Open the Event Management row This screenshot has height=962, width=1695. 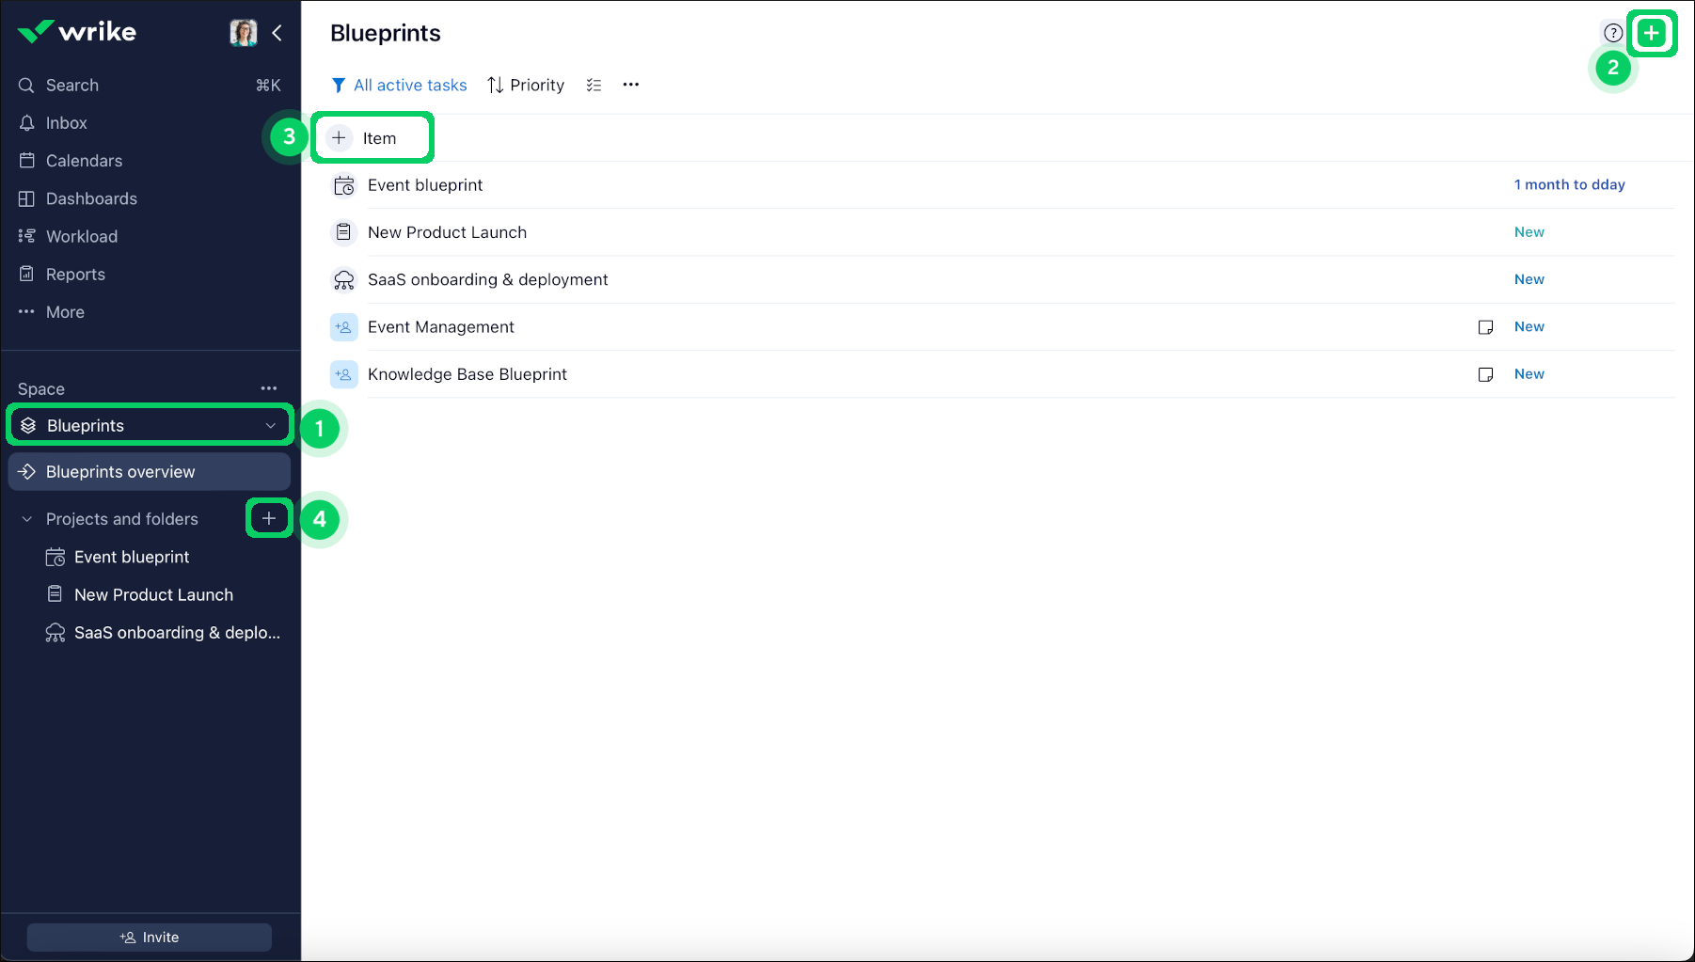[1003, 327]
